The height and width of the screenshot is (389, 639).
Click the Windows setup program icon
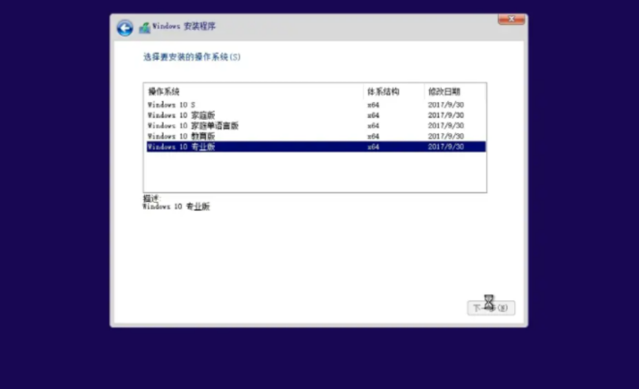pyautogui.click(x=144, y=27)
